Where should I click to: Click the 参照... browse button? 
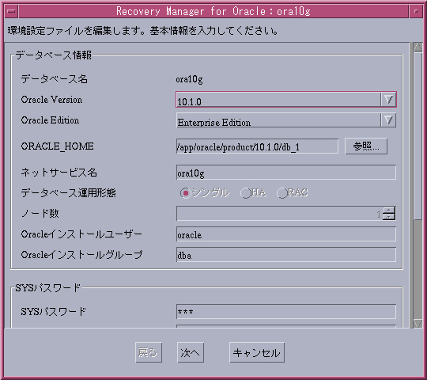[x=366, y=146]
